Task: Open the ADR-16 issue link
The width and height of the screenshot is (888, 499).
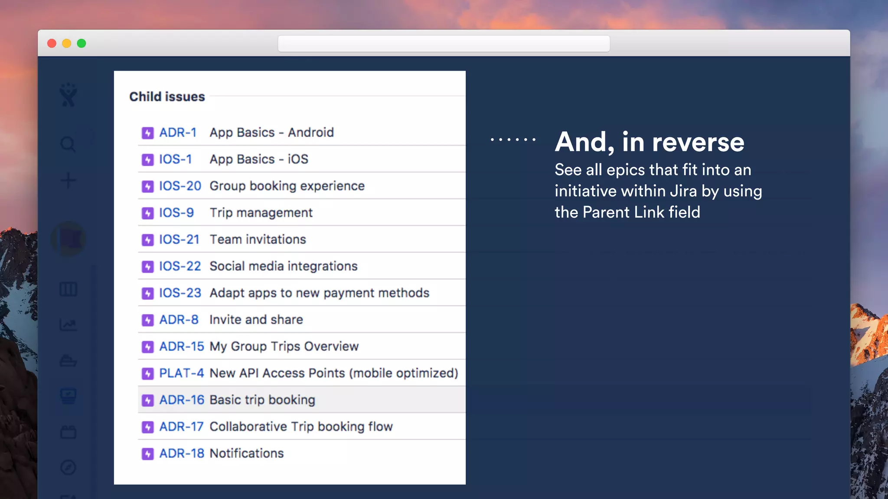Action: [181, 400]
